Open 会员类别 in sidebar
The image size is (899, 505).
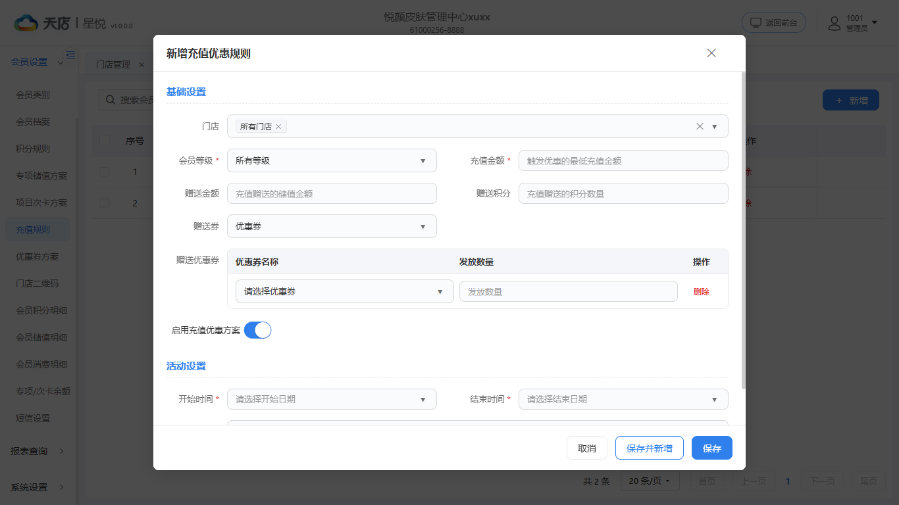pyautogui.click(x=33, y=95)
